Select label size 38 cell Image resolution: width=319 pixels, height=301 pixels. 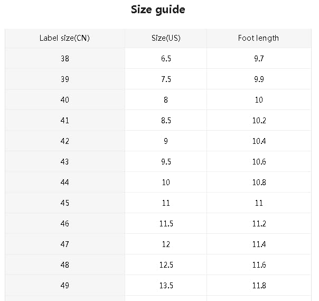pyautogui.click(x=64, y=59)
